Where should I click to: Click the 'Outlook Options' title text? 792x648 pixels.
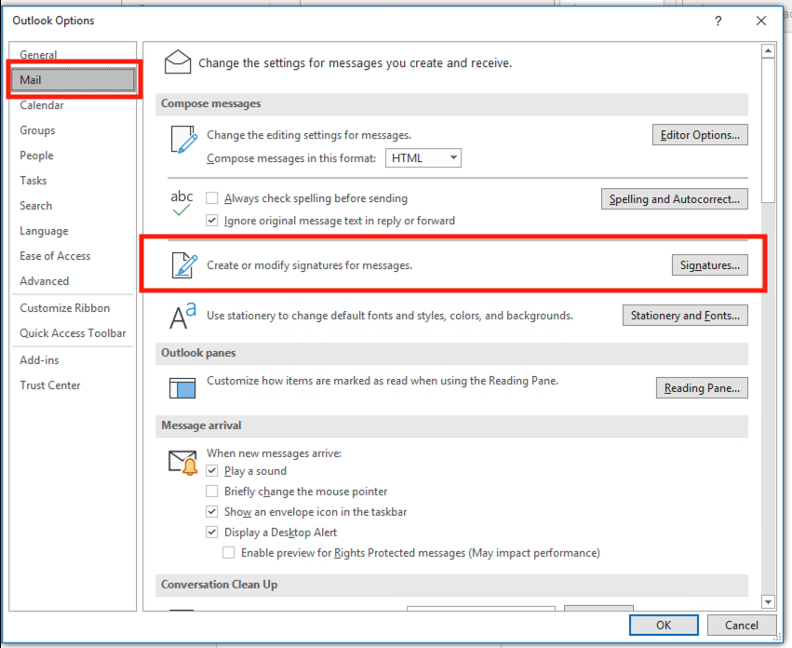[x=53, y=20]
